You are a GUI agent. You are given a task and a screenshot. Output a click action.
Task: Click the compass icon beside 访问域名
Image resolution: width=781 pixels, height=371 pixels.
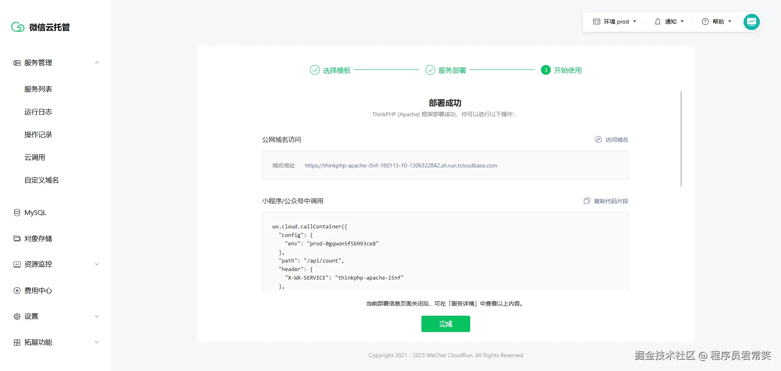pyautogui.click(x=598, y=139)
